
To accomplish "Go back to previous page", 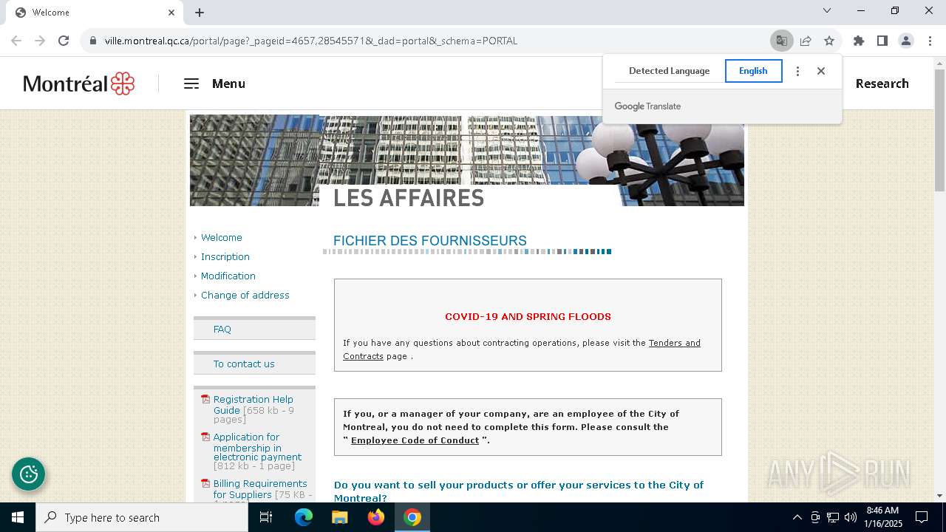I will click(16, 41).
